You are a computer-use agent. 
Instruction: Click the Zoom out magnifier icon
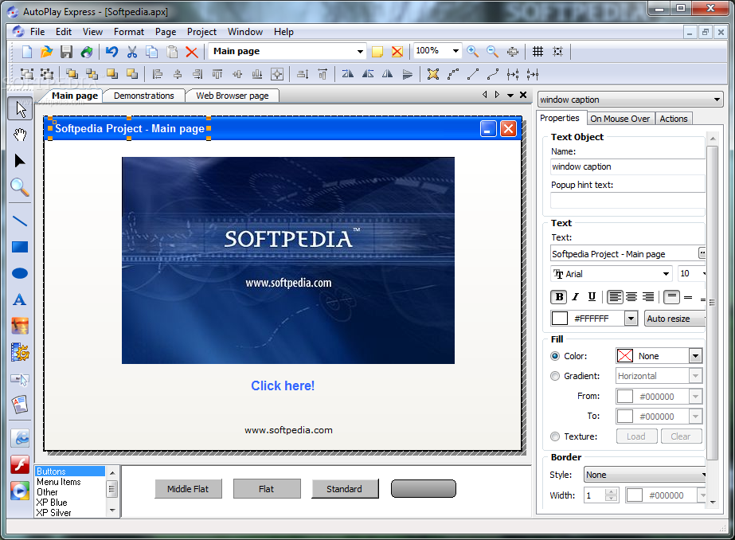492,51
